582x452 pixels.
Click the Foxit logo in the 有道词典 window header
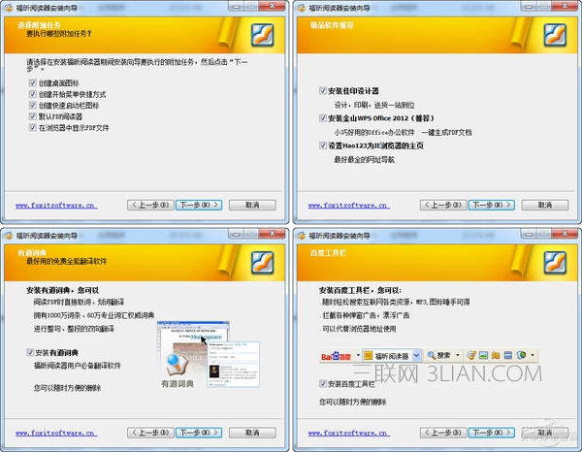[x=263, y=263]
